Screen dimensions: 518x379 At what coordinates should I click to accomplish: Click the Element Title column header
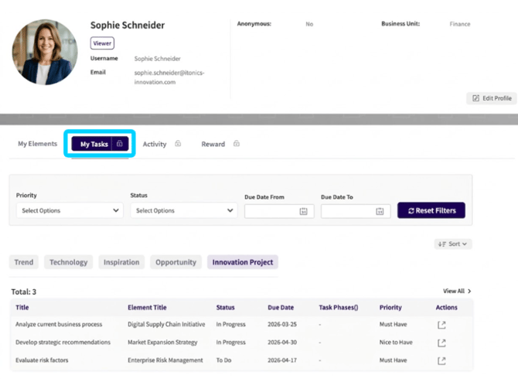[147, 307]
